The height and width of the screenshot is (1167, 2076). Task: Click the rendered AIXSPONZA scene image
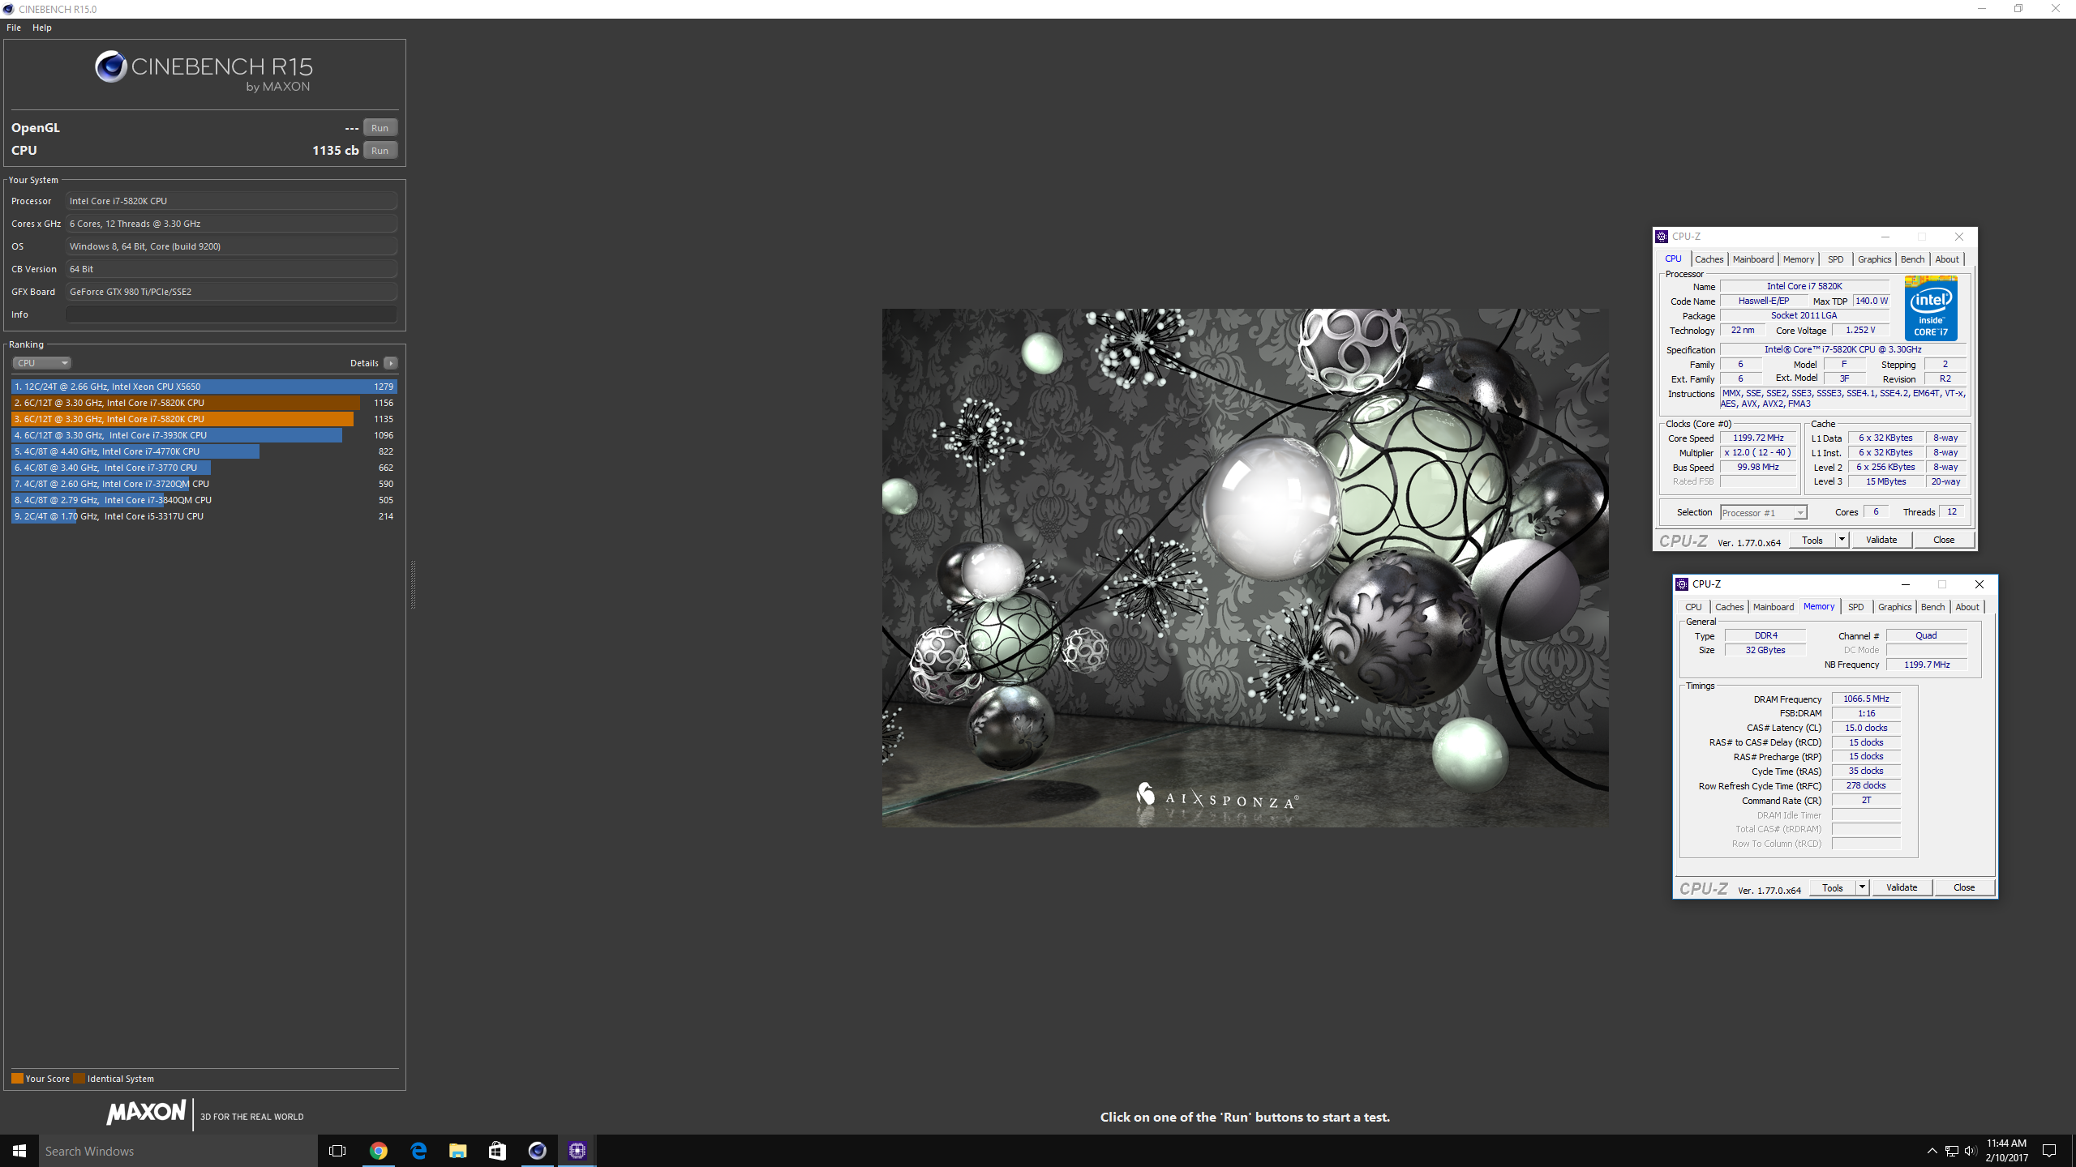coord(1245,567)
